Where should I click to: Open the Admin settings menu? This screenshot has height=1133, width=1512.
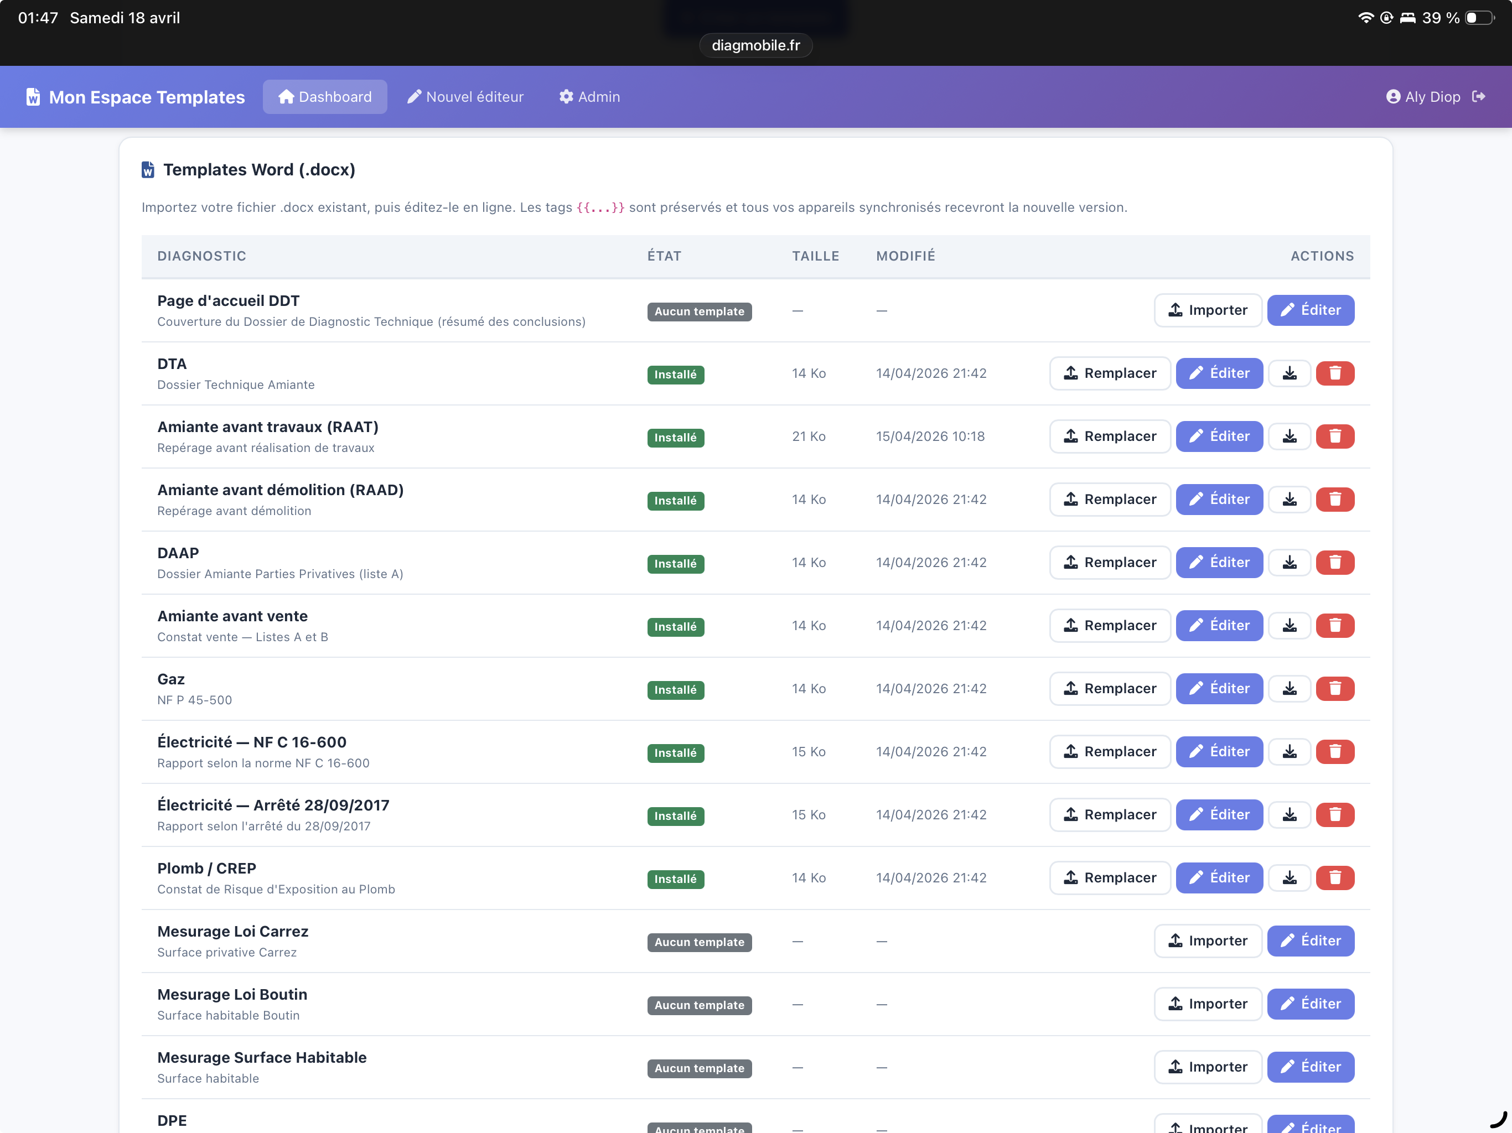[x=589, y=97]
